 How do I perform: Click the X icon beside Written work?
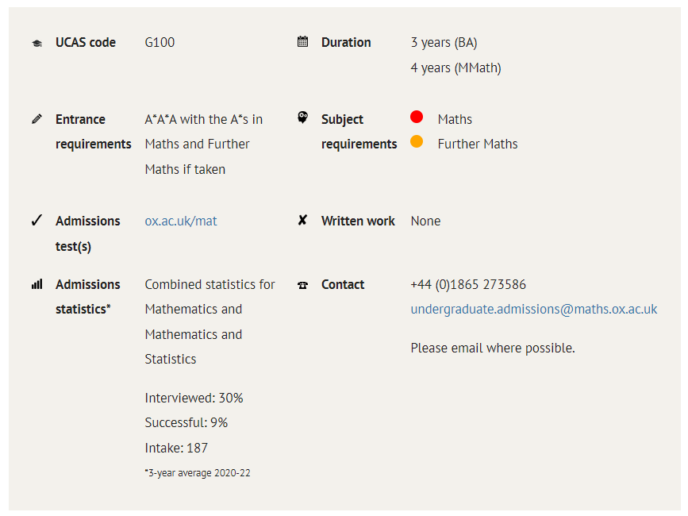pyautogui.click(x=302, y=220)
